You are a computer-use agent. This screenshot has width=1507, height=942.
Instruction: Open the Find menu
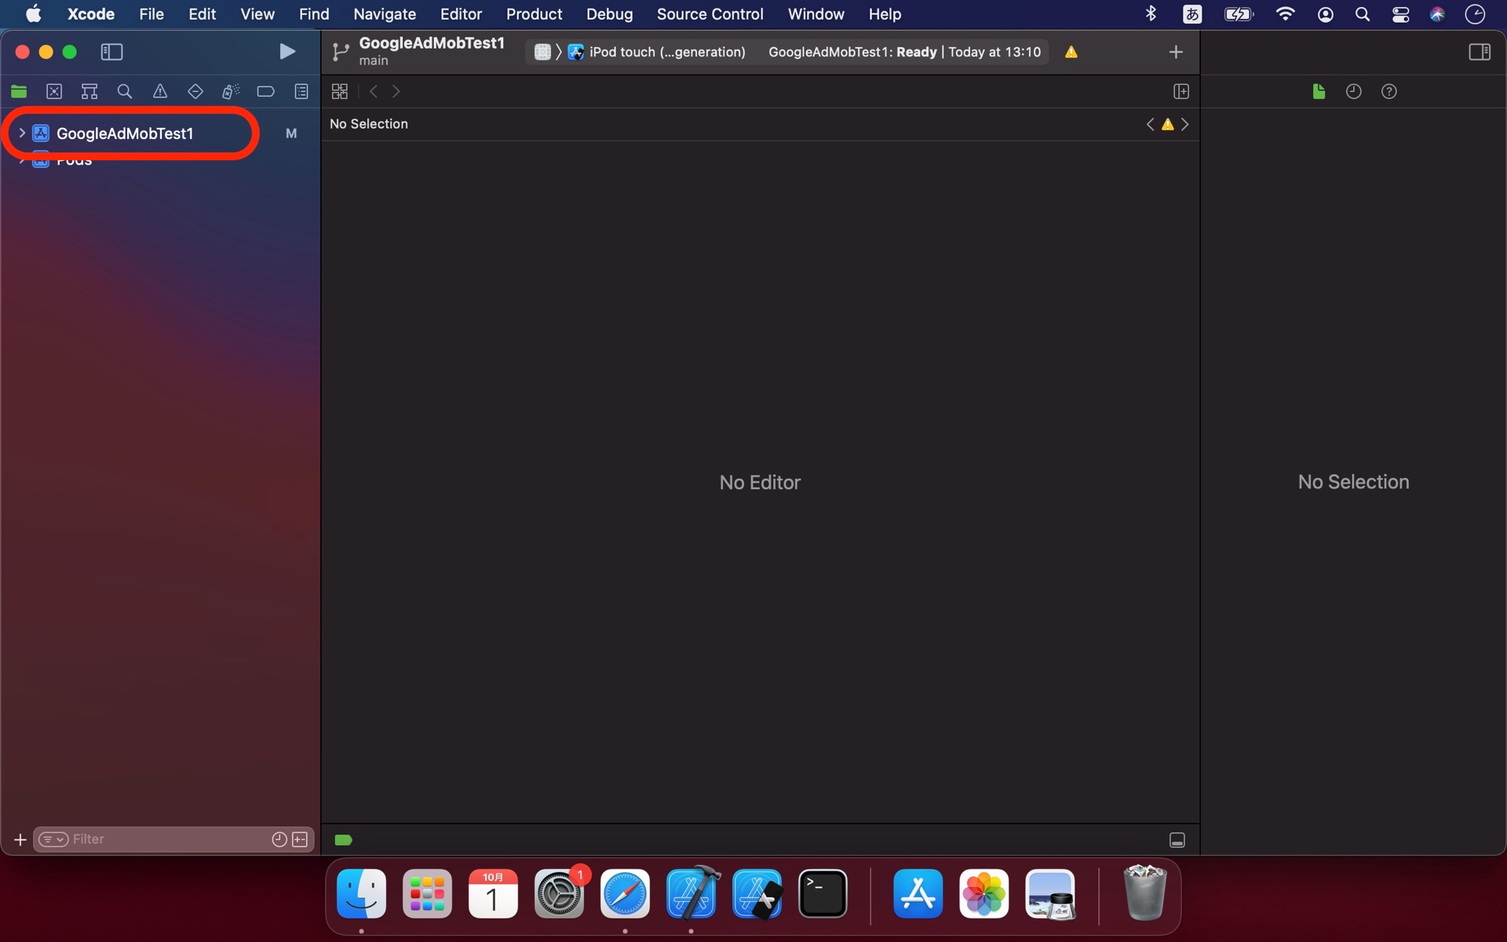(x=314, y=14)
